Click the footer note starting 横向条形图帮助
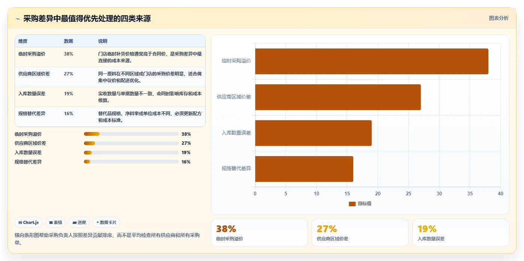Viewport: 524px width, 261px height. (x=107, y=239)
